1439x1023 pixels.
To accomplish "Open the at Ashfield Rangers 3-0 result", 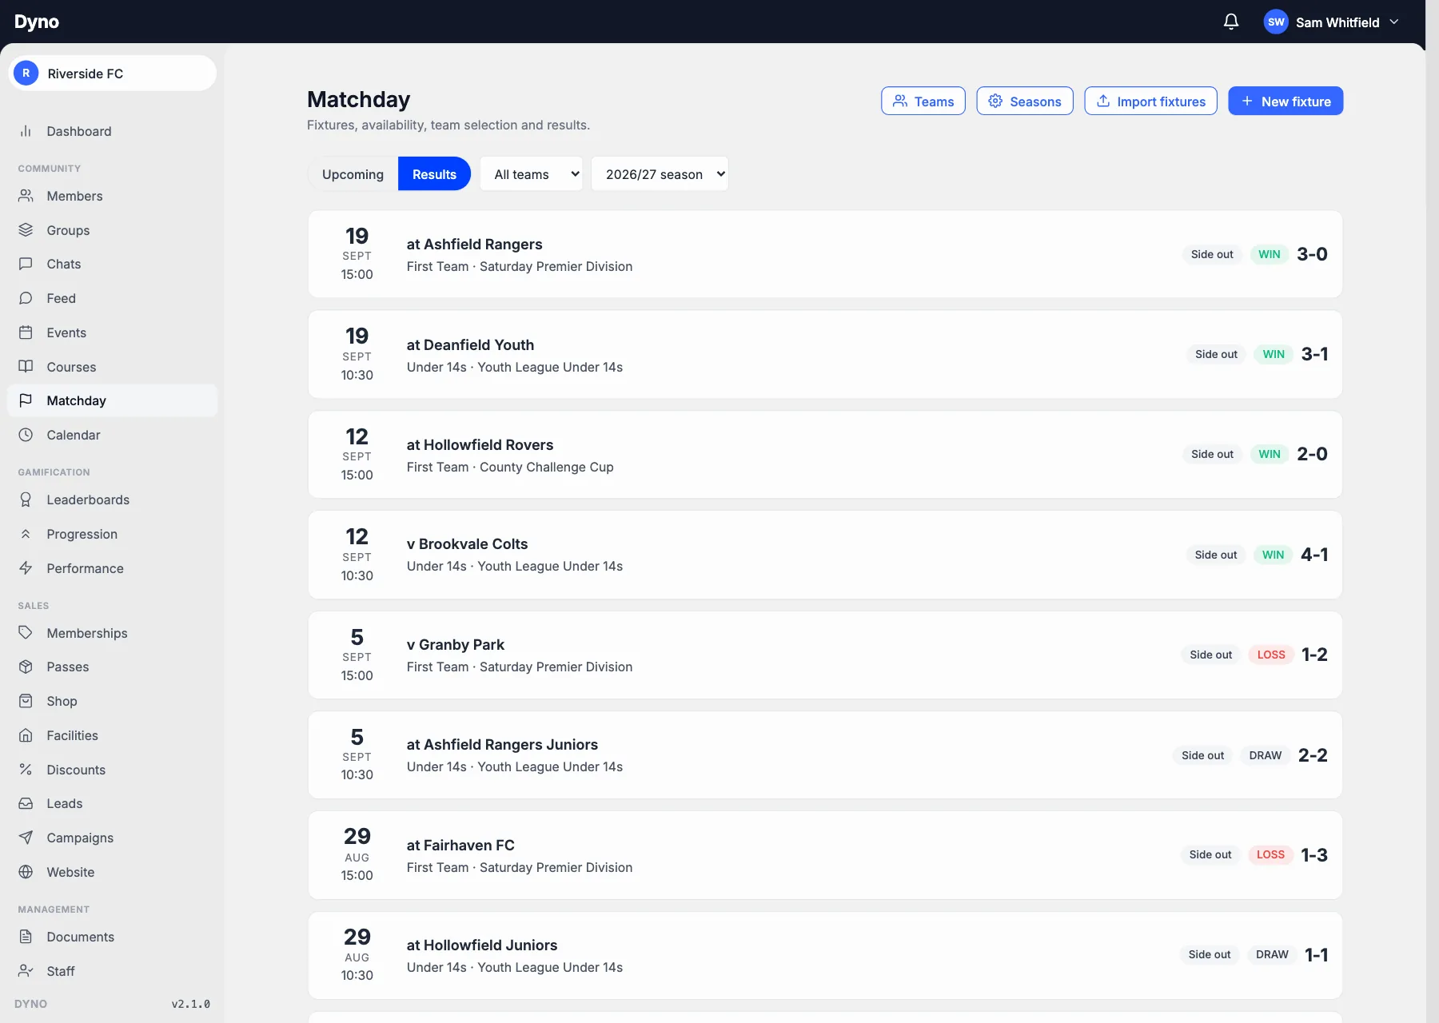I will tap(825, 254).
